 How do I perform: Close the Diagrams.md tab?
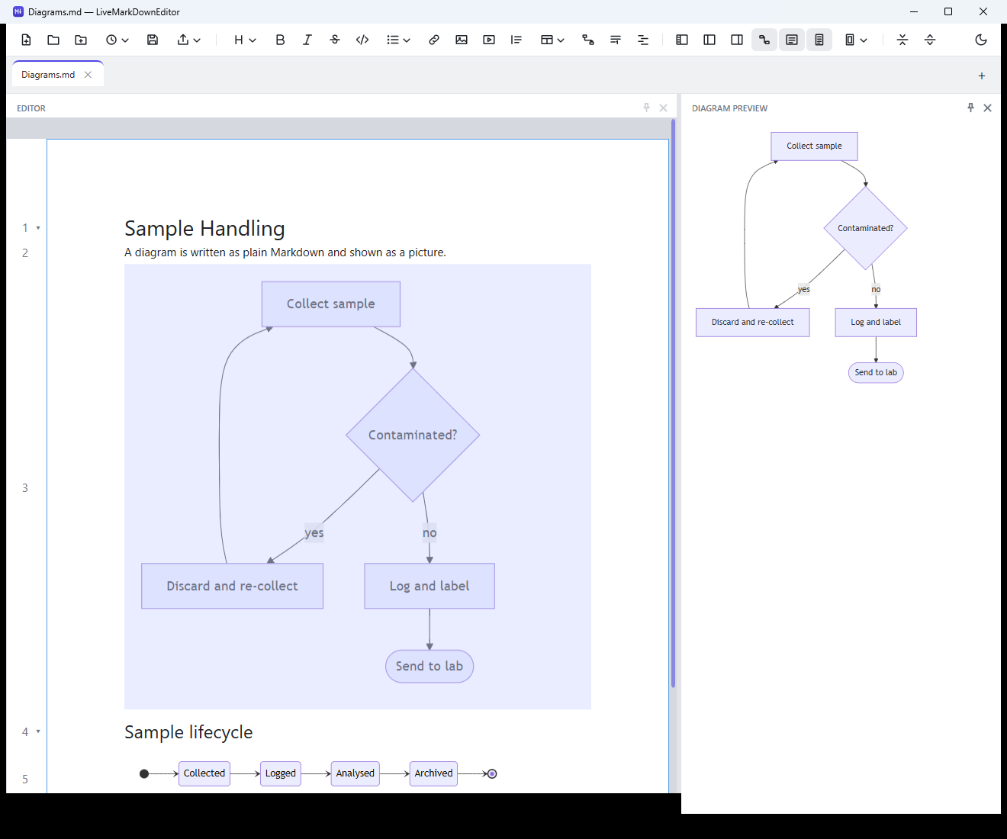pos(88,75)
